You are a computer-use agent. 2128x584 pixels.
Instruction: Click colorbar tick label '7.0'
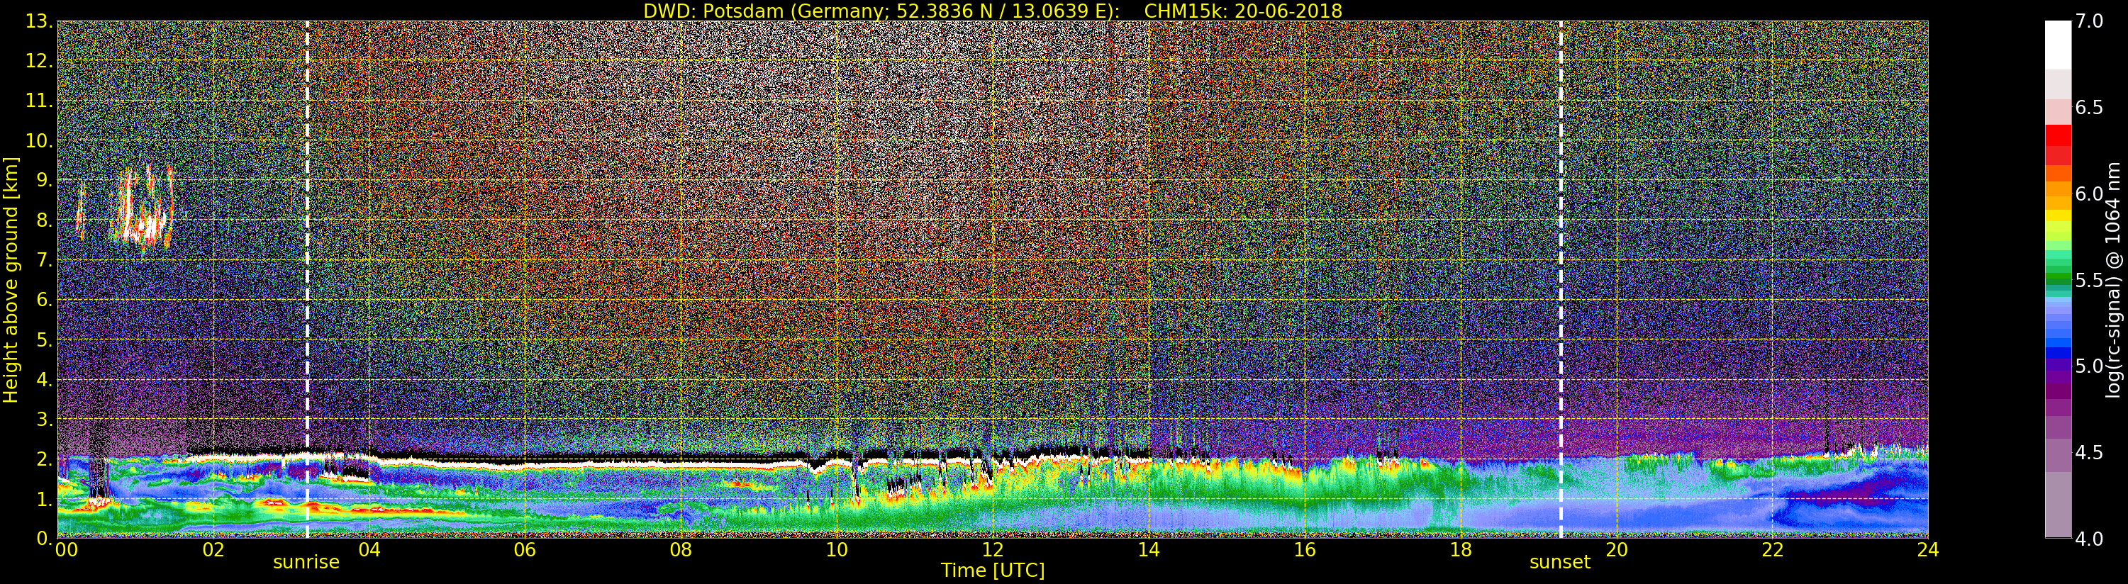coord(2089,21)
